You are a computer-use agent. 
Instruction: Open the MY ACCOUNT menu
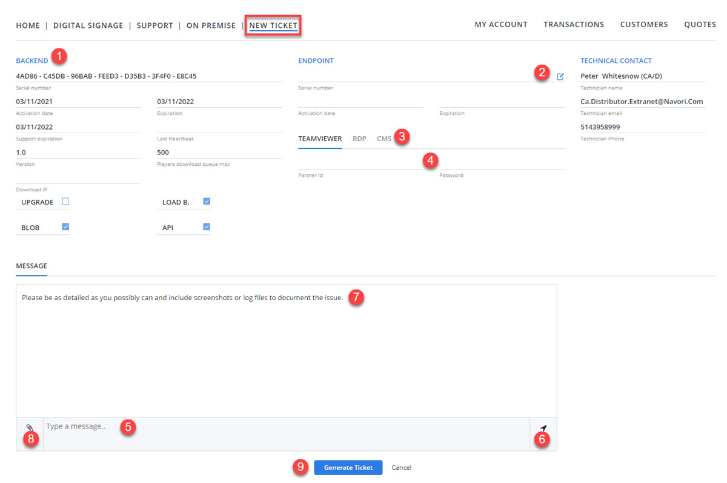tap(500, 25)
